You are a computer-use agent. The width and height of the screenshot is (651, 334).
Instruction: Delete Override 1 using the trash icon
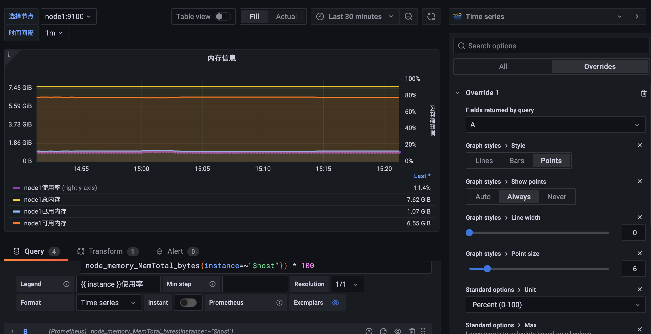[x=644, y=93]
